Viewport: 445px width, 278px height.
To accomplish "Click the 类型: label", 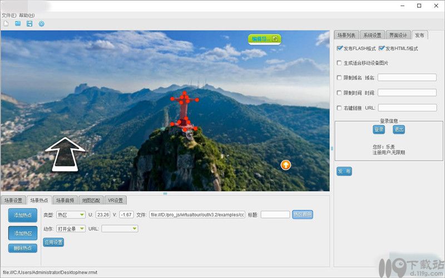I will pyautogui.click(x=48, y=215).
